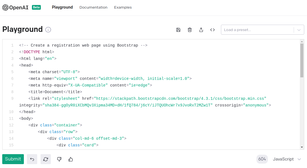
Task: Open the JavaScript language dropdown
Action: click(287, 159)
